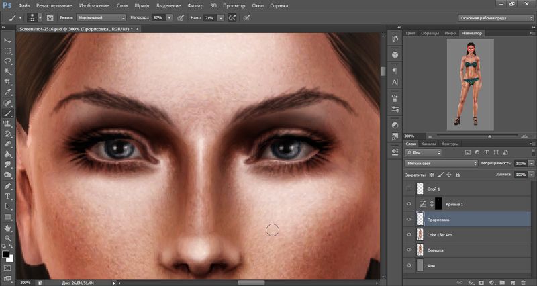Toggle airbrush mode in the options bar
Screen dimensions: 537x286
tap(232, 18)
